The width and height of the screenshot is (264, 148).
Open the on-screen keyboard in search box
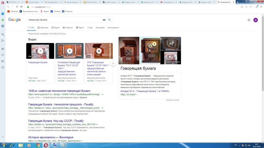click(x=104, y=20)
